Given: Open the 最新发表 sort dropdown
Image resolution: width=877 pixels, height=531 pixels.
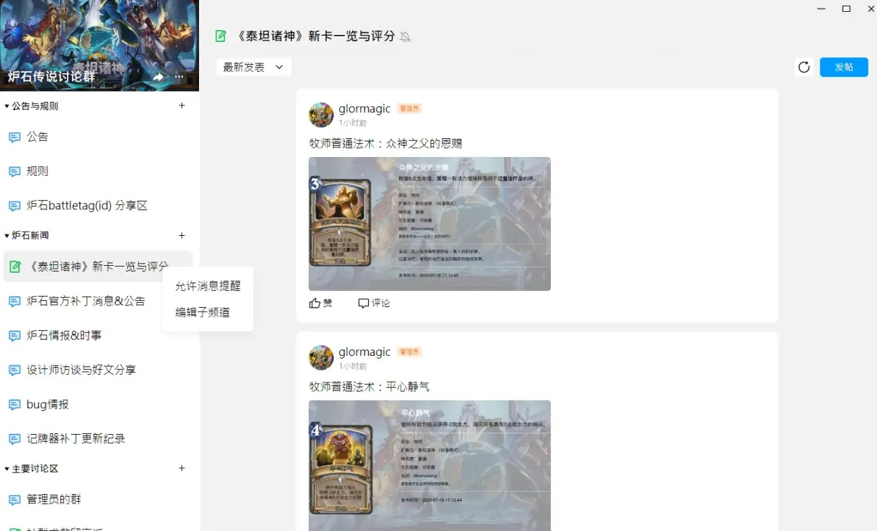Looking at the screenshot, I should coord(253,67).
